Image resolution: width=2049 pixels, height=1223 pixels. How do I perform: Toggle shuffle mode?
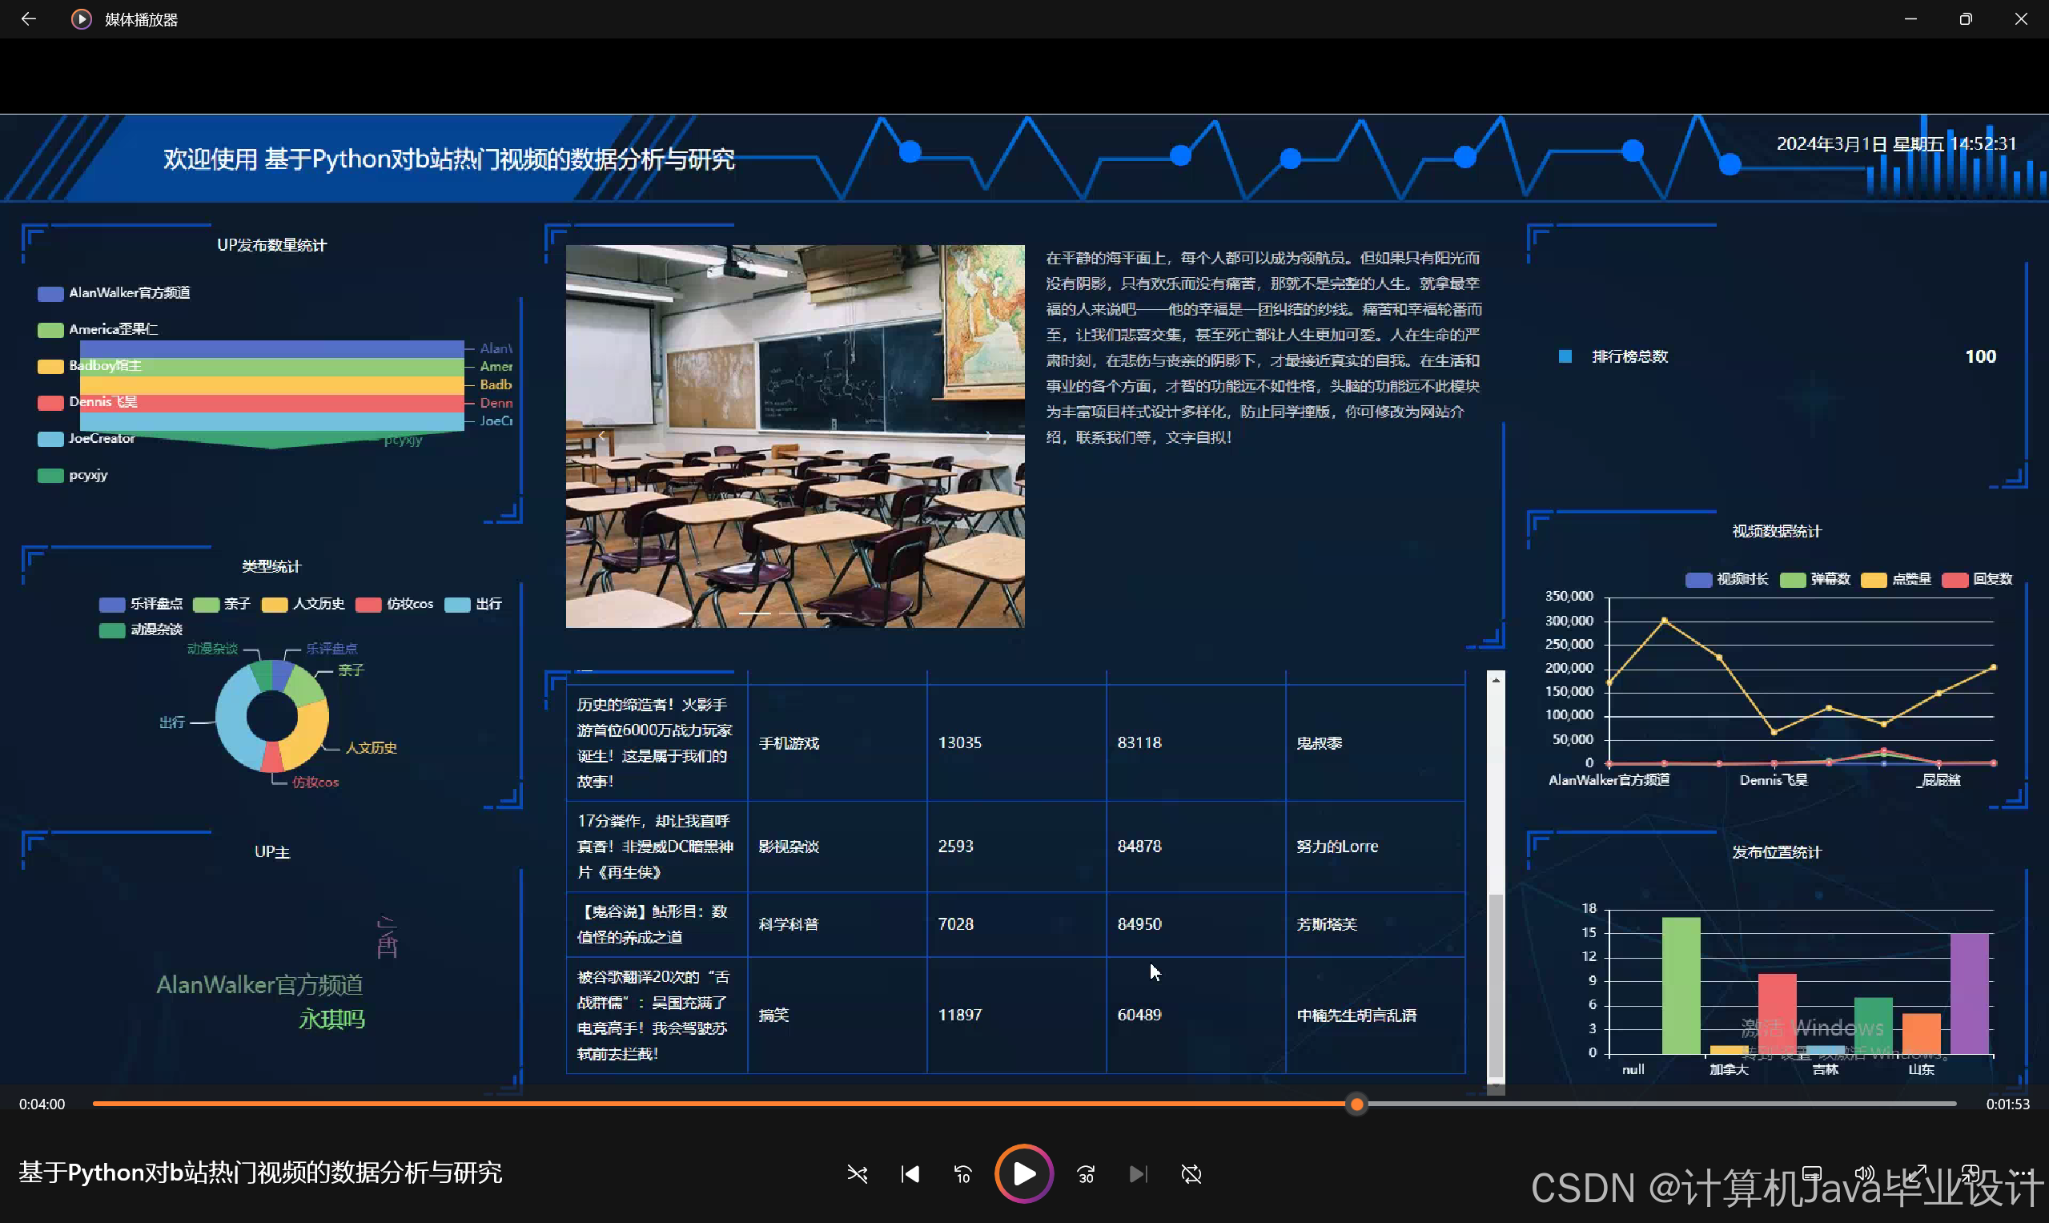[x=857, y=1173]
